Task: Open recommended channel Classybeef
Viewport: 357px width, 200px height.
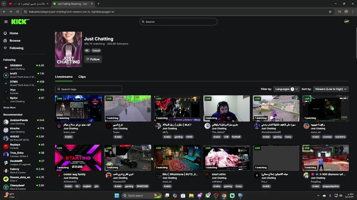Action: [x=24, y=187]
